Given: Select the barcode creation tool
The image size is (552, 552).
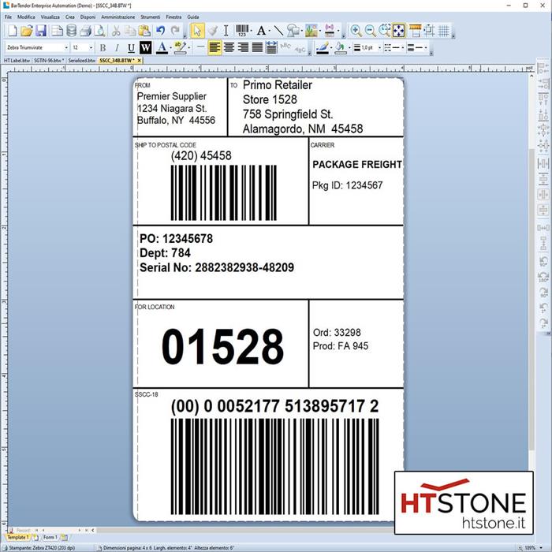Looking at the screenshot, I should pyautogui.click(x=242, y=31).
